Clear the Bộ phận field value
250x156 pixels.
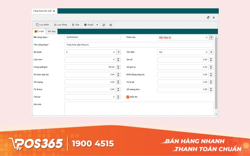(114, 52)
